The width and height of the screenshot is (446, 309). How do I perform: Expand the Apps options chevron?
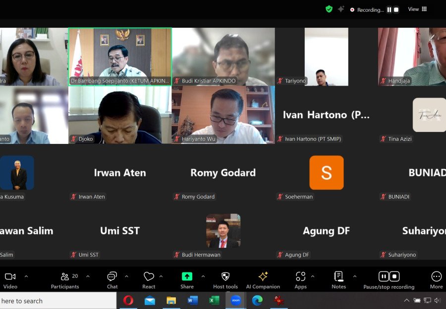pos(313,276)
